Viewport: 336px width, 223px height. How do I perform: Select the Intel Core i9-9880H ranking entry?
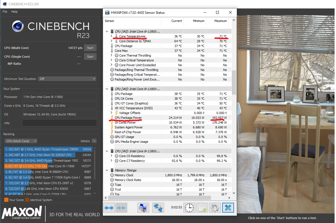(48, 172)
